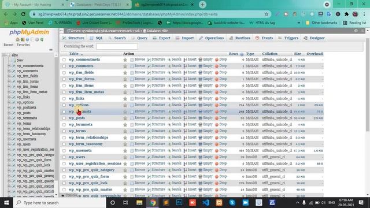Sort by the Table column header
Image resolution: width=370 pixels, height=208 pixels.
click(x=73, y=54)
